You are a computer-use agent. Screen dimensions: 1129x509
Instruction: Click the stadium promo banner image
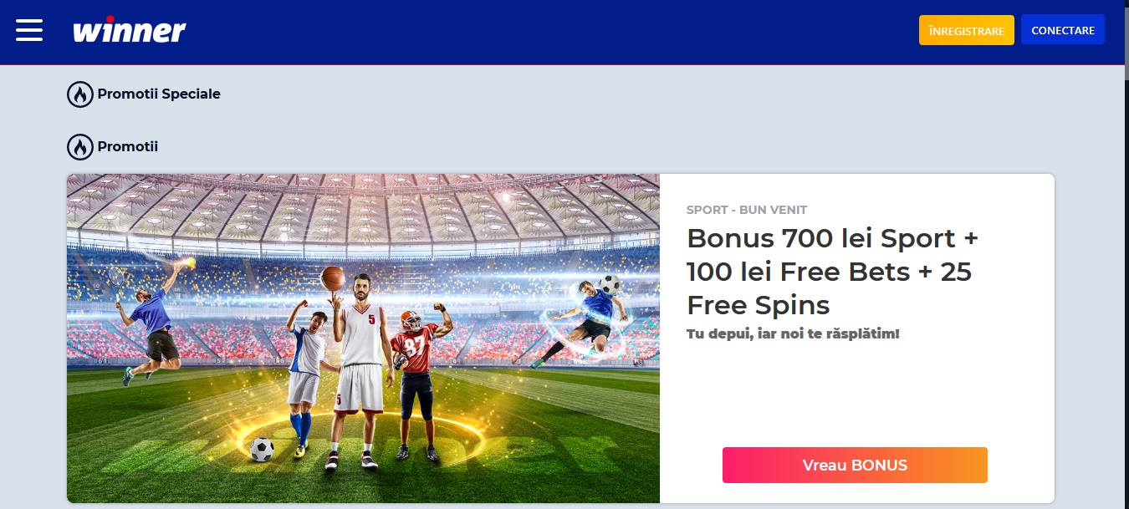pyautogui.click(x=363, y=338)
